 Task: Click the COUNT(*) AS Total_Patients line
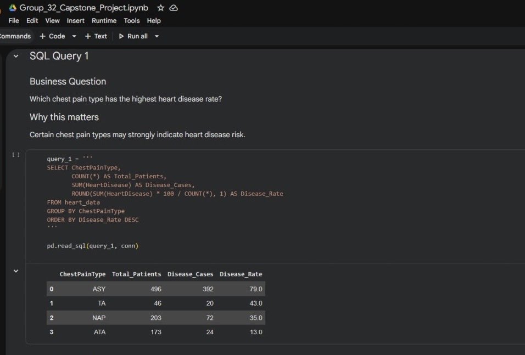coord(119,176)
